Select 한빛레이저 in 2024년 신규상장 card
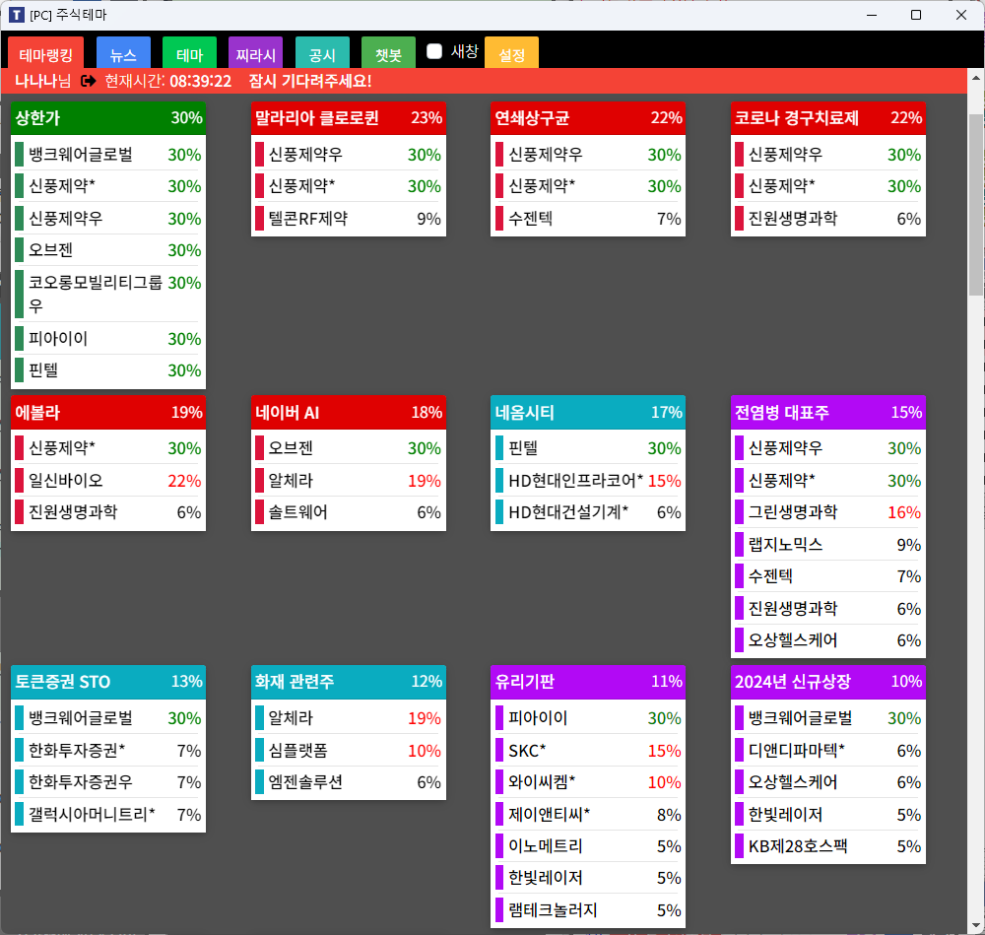Image resolution: width=985 pixels, height=935 pixels. click(828, 815)
